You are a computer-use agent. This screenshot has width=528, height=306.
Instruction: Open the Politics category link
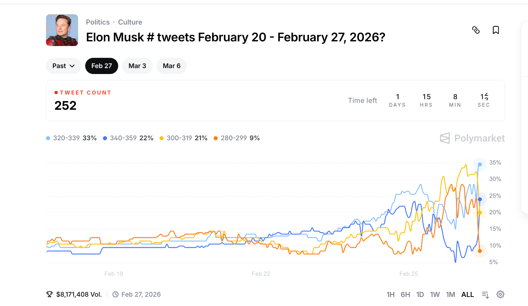click(x=98, y=22)
